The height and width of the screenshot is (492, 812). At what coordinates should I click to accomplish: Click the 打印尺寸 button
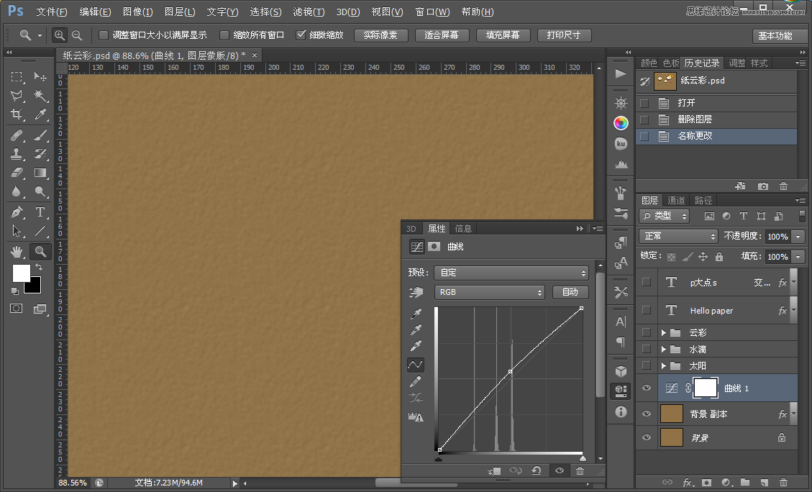[564, 35]
